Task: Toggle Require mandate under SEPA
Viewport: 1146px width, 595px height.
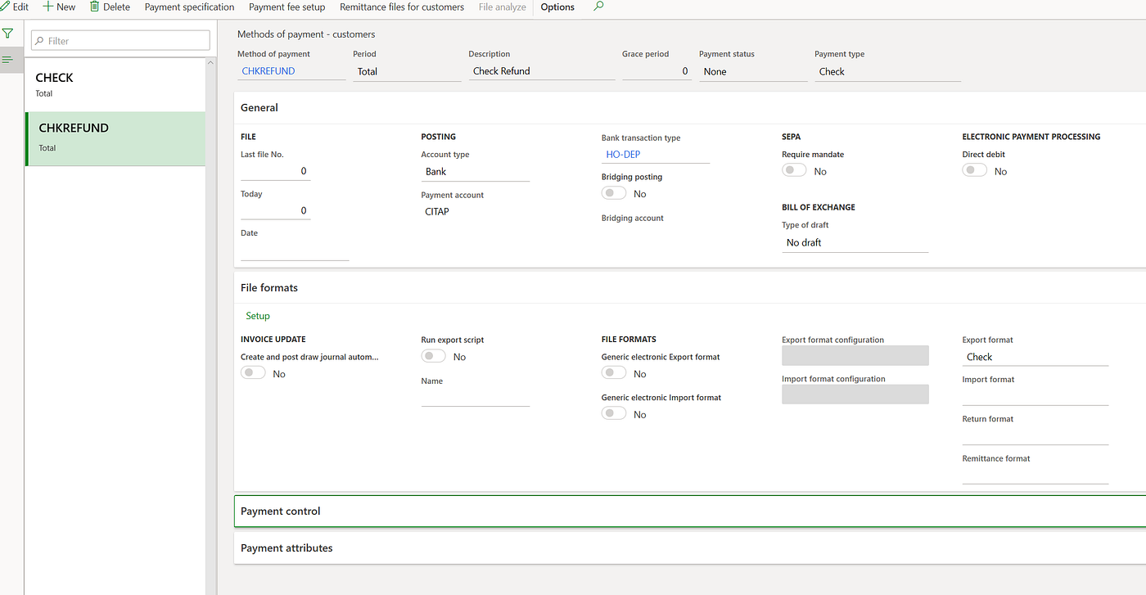Action: 793,169
